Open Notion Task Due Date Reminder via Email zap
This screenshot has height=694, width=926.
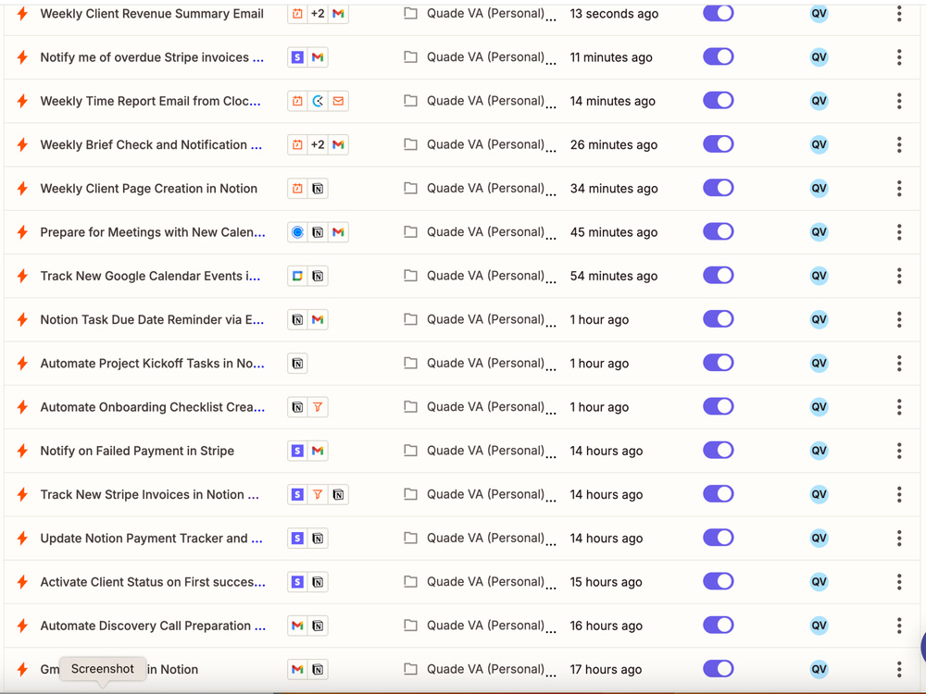tap(152, 320)
